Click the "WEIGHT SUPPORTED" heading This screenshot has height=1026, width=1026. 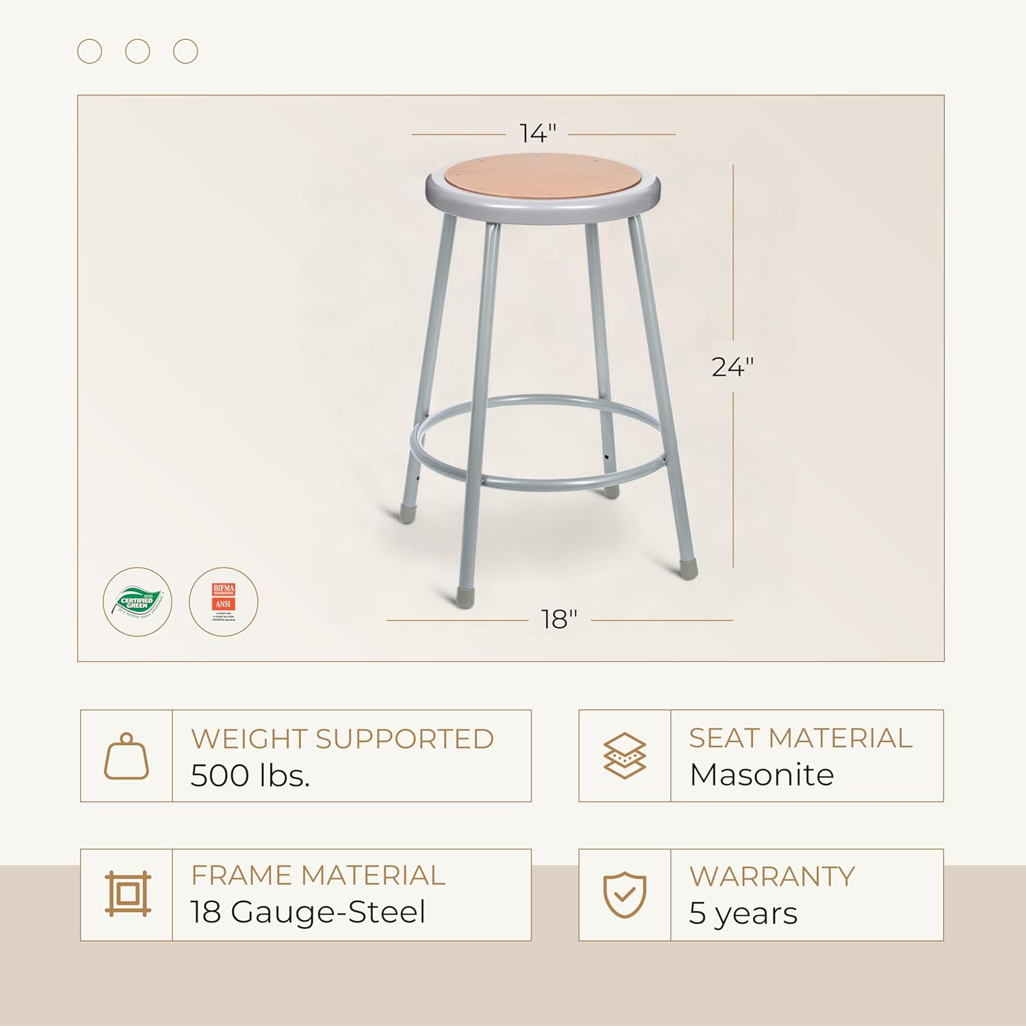[x=342, y=739]
